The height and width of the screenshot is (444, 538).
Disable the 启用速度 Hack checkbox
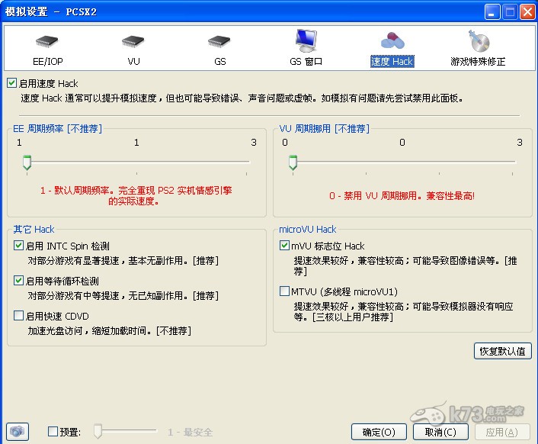tap(11, 83)
